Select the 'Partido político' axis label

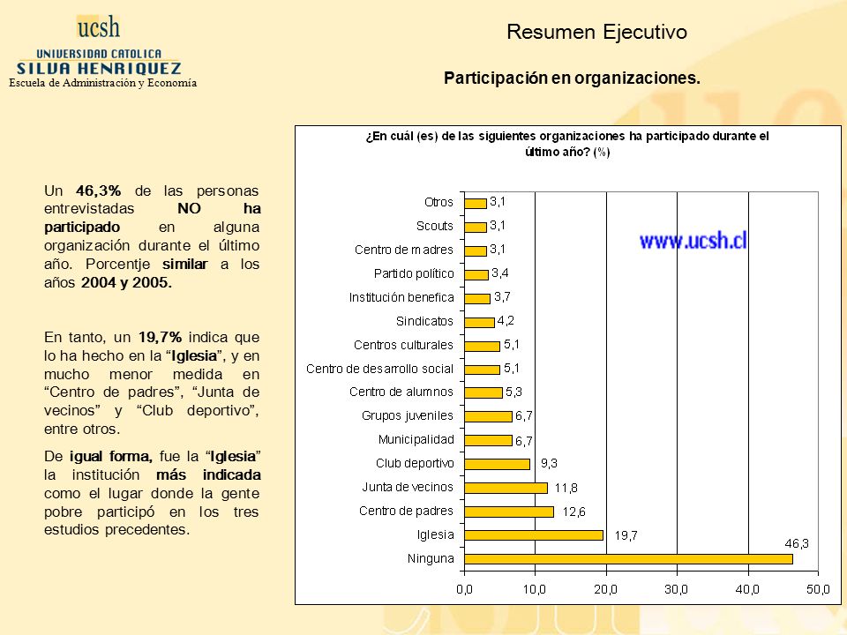414,273
